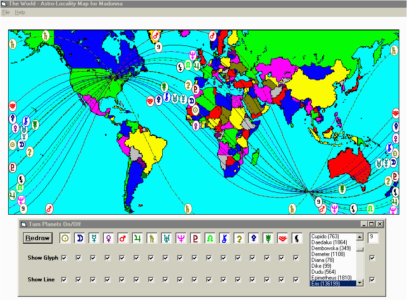The height and width of the screenshot is (300, 407).
Task: Click the input field containing 9
Action: [373, 238]
